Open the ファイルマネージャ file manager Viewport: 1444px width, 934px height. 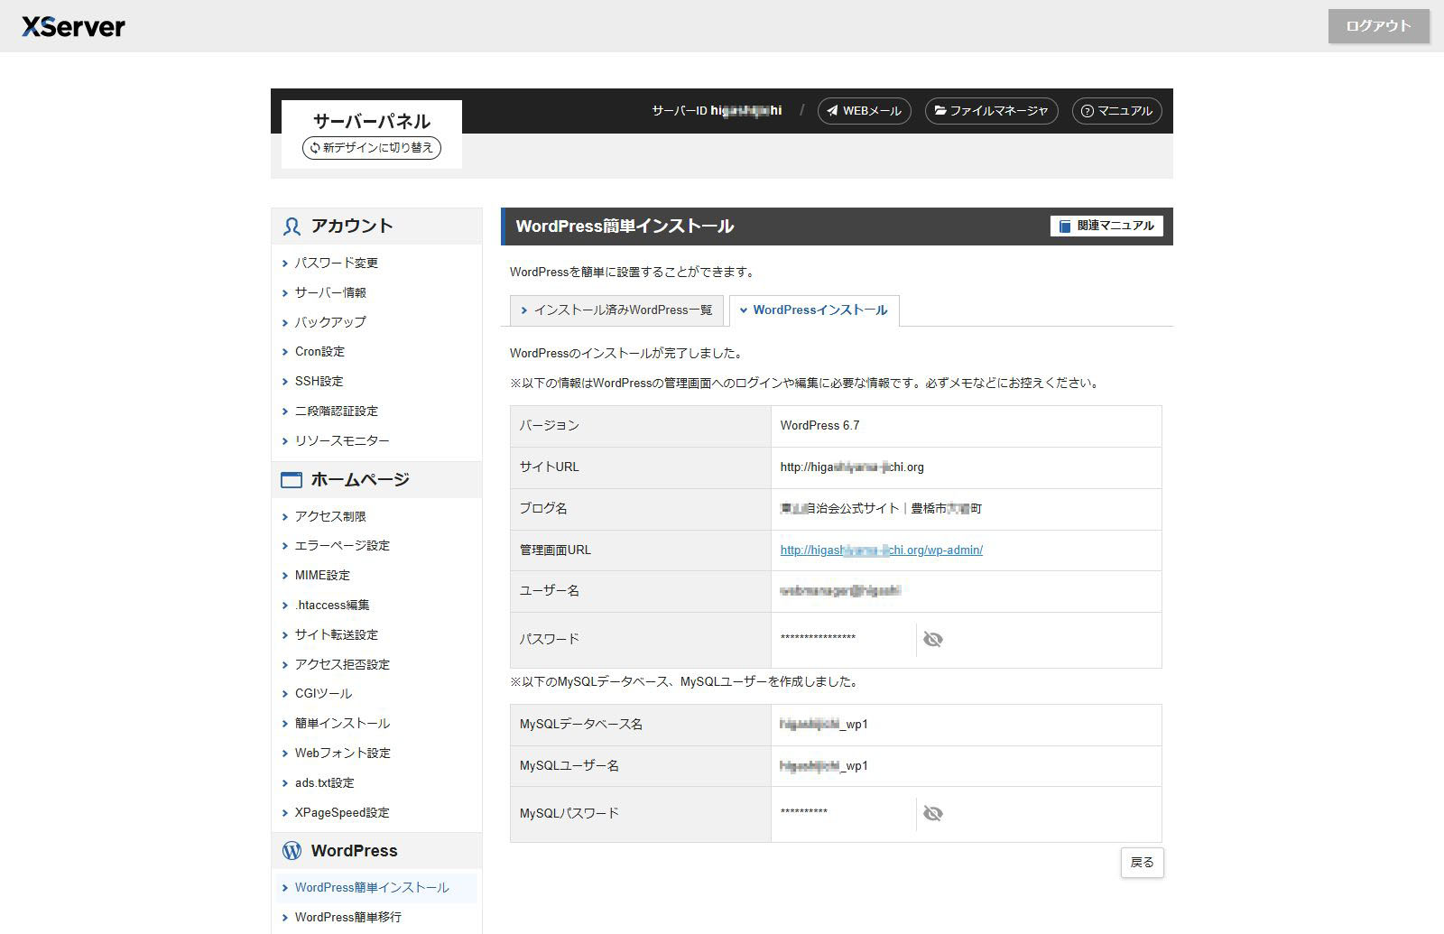click(x=991, y=111)
